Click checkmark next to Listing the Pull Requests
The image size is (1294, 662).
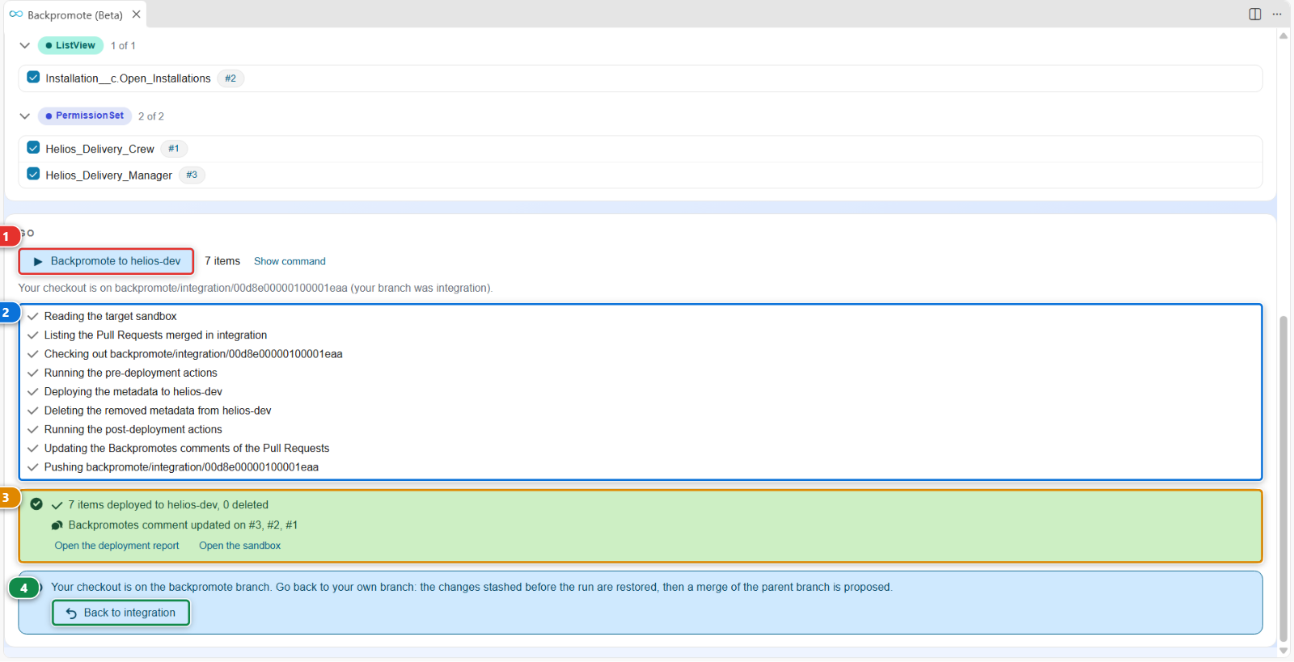tap(33, 335)
